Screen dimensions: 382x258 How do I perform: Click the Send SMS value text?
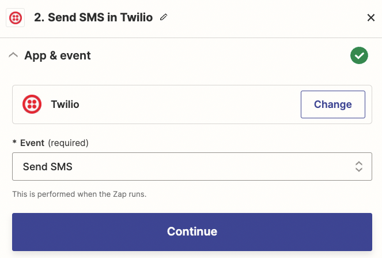click(48, 167)
